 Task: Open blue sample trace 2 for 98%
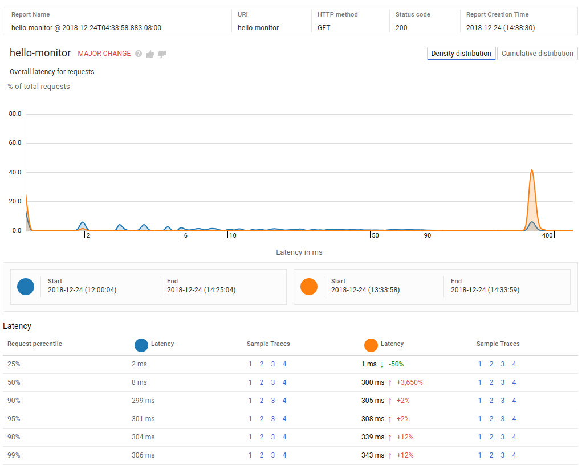pos(262,438)
